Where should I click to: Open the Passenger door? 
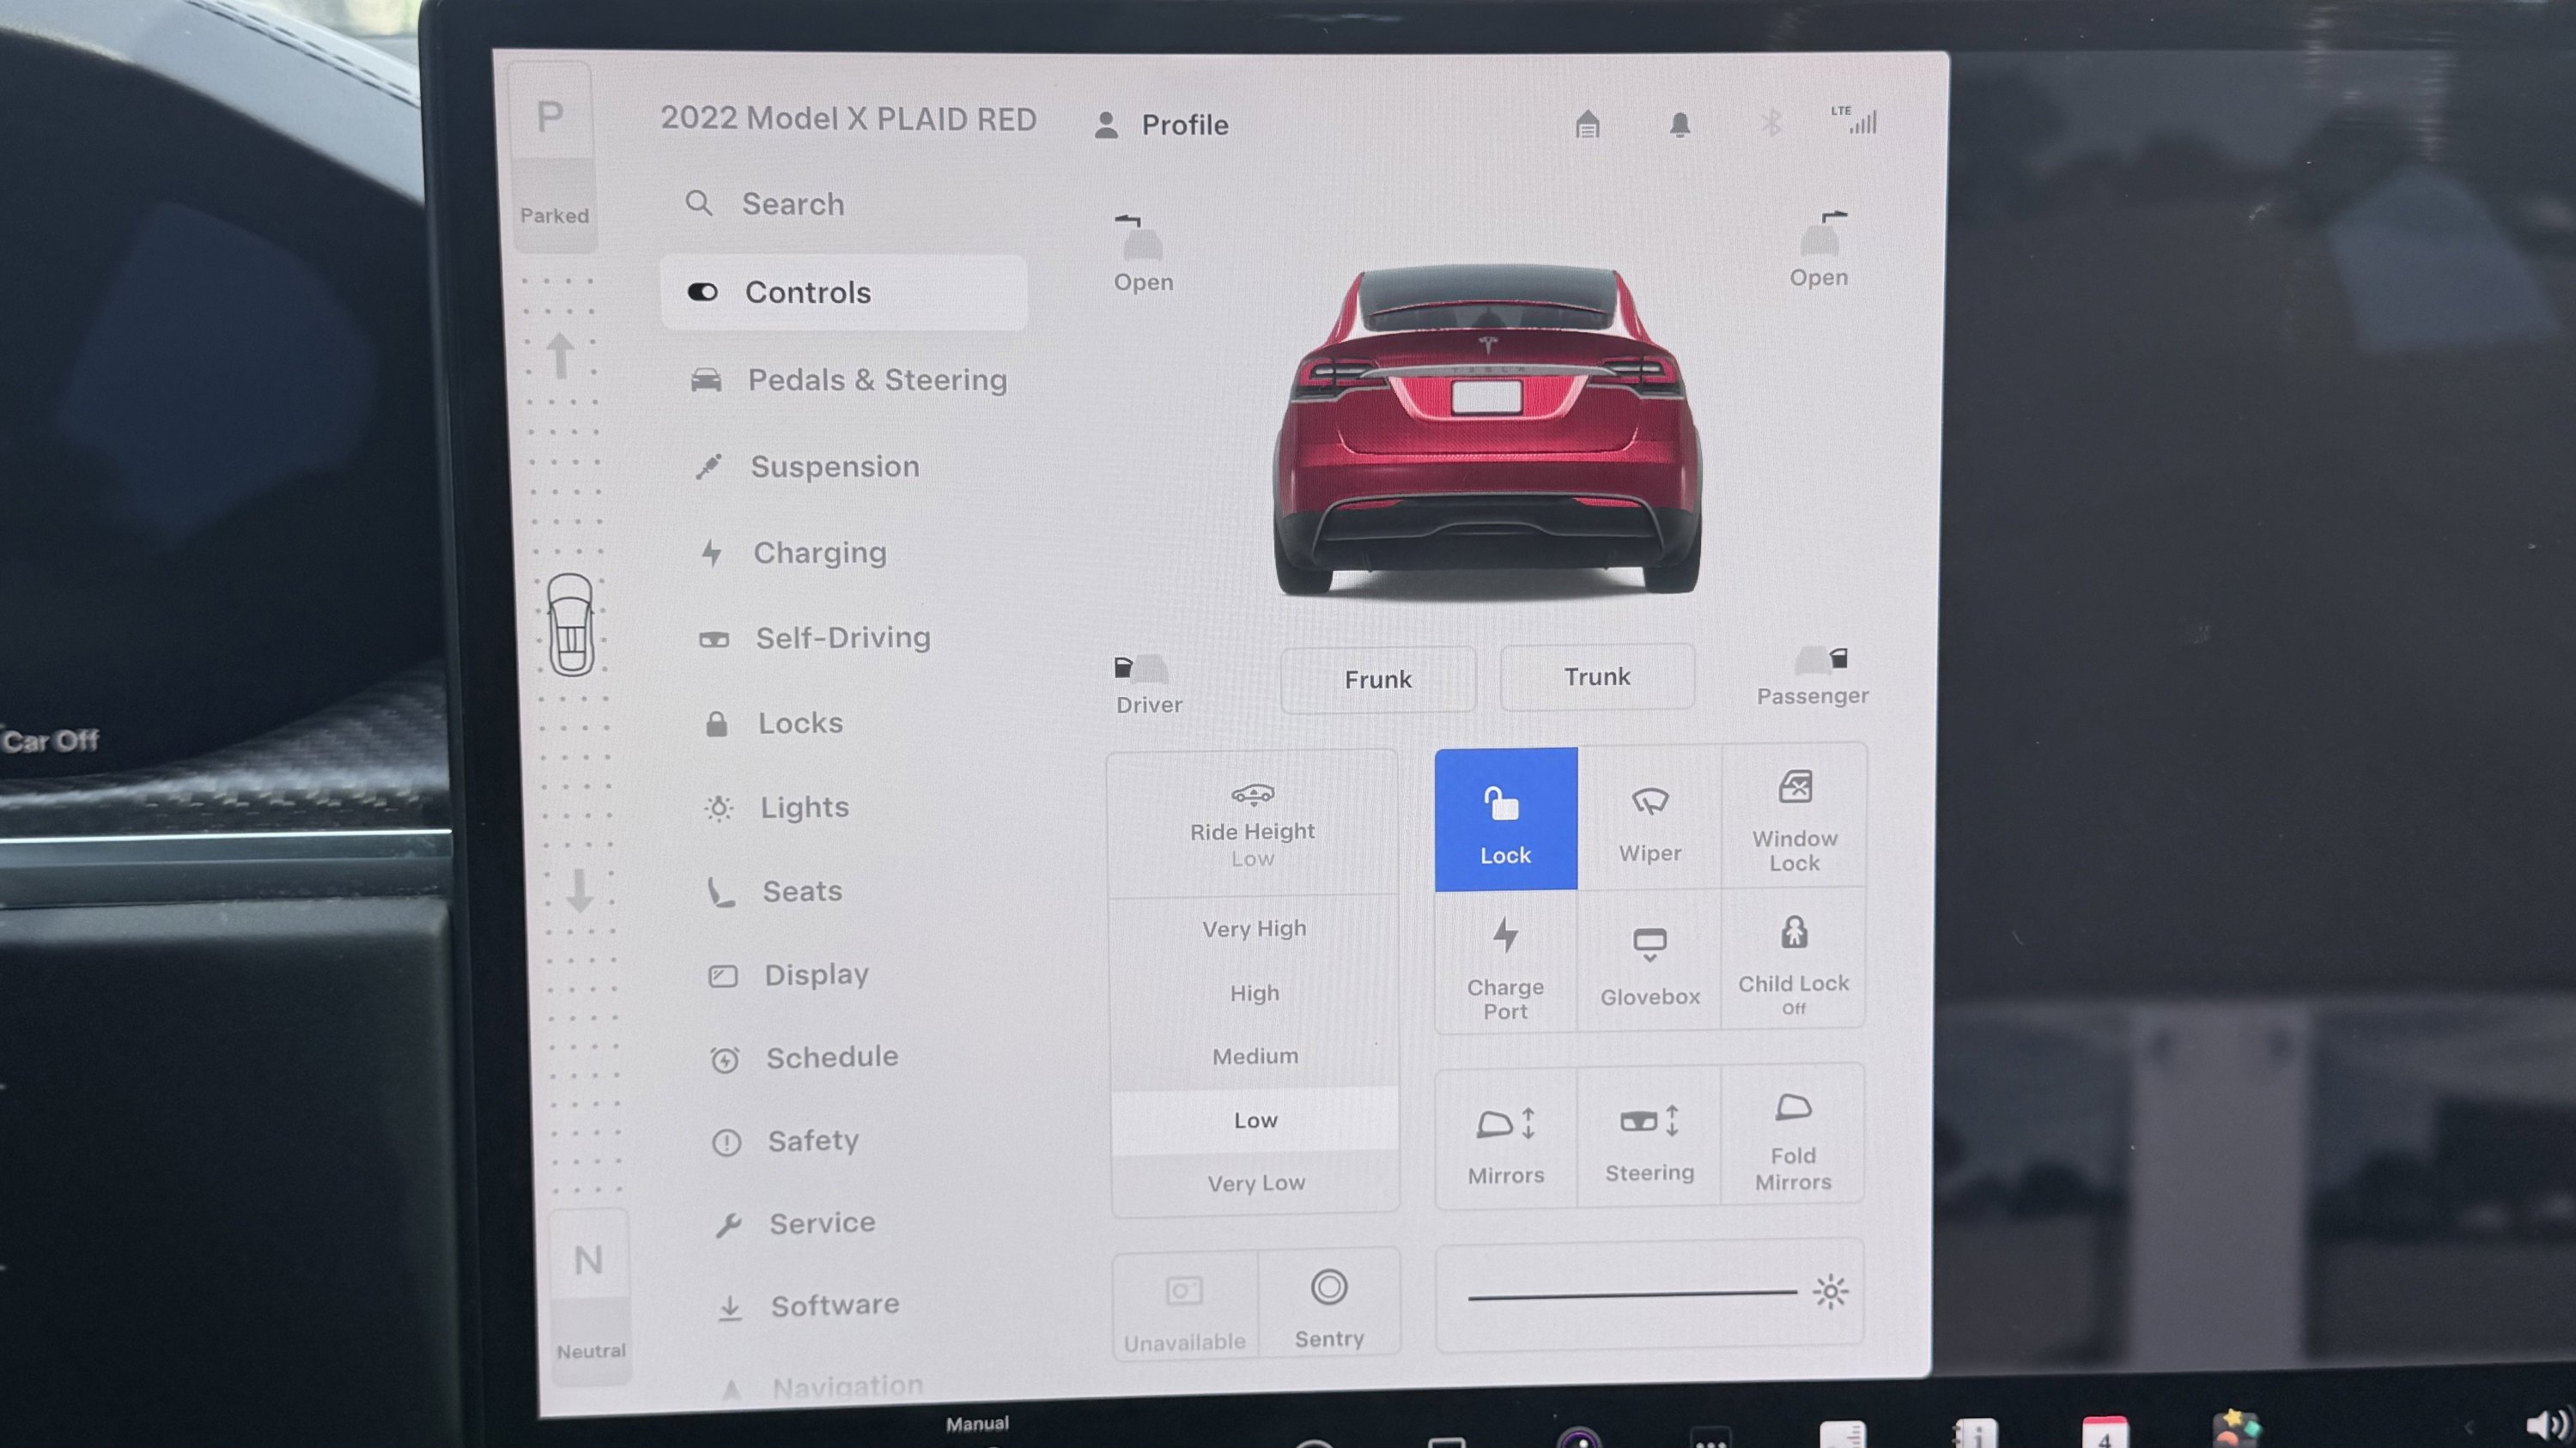(x=1813, y=677)
